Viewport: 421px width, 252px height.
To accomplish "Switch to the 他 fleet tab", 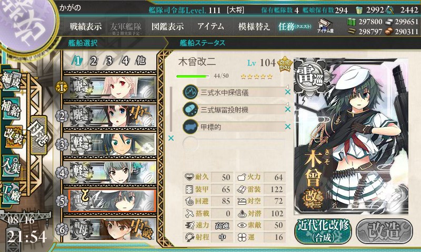I will coord(141,60).
